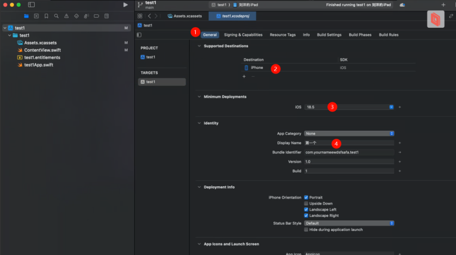
Task: Open the related items grid icon
Action: click(x=140, y=16)
